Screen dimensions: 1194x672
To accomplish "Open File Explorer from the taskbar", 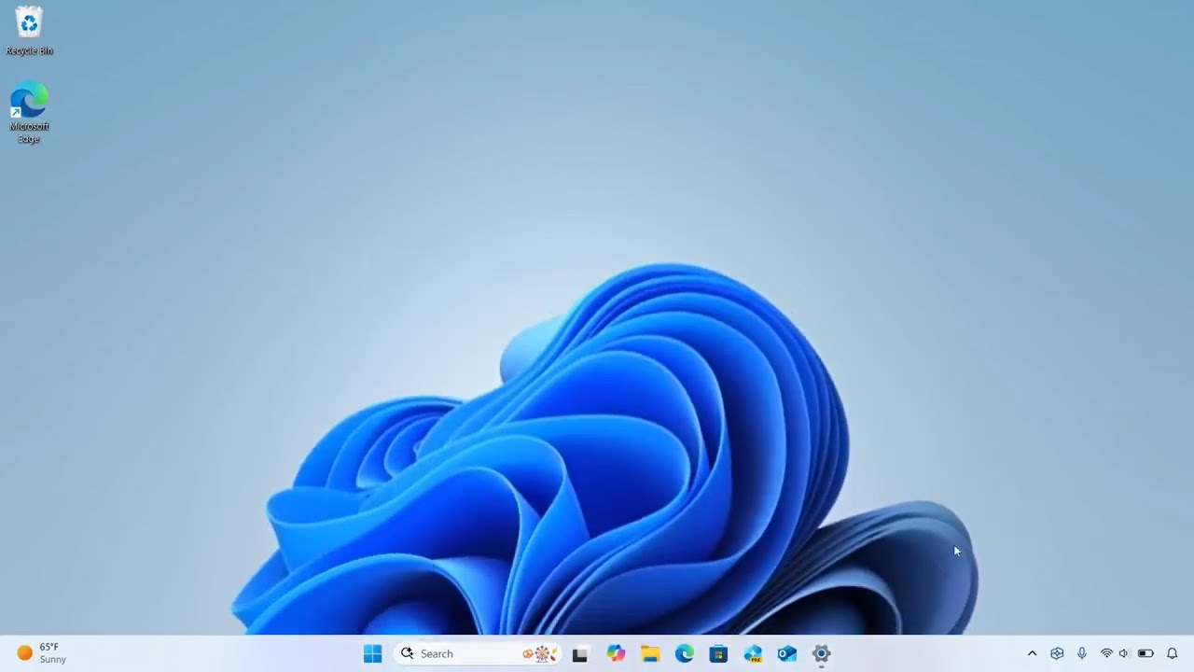I will point(650,653).
